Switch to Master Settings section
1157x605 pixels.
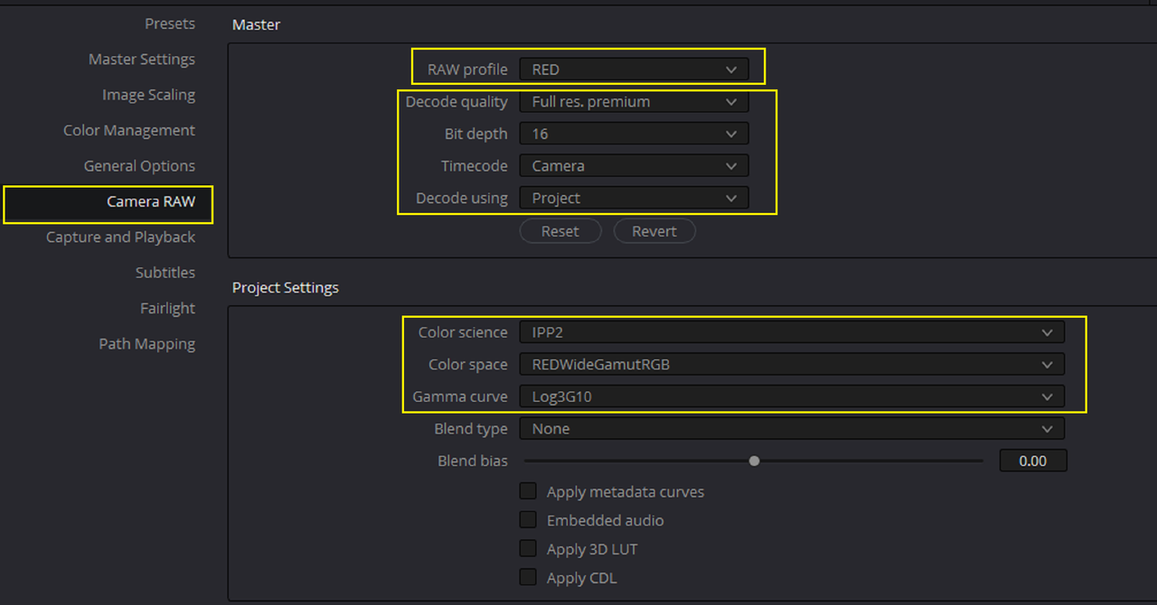tap(142, 60)
